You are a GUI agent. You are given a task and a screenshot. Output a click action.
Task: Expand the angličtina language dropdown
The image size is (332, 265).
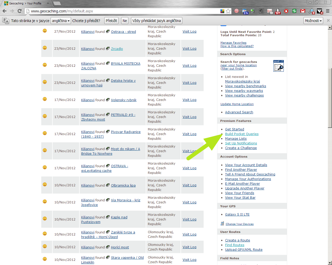tap(61, 21)
